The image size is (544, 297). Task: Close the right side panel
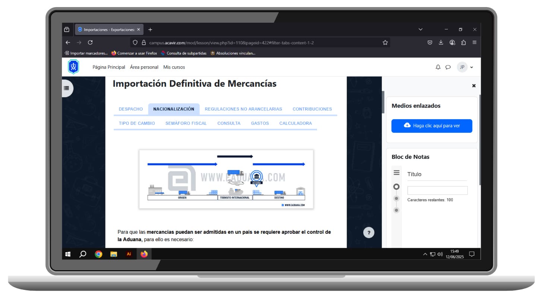click(474, 86)
